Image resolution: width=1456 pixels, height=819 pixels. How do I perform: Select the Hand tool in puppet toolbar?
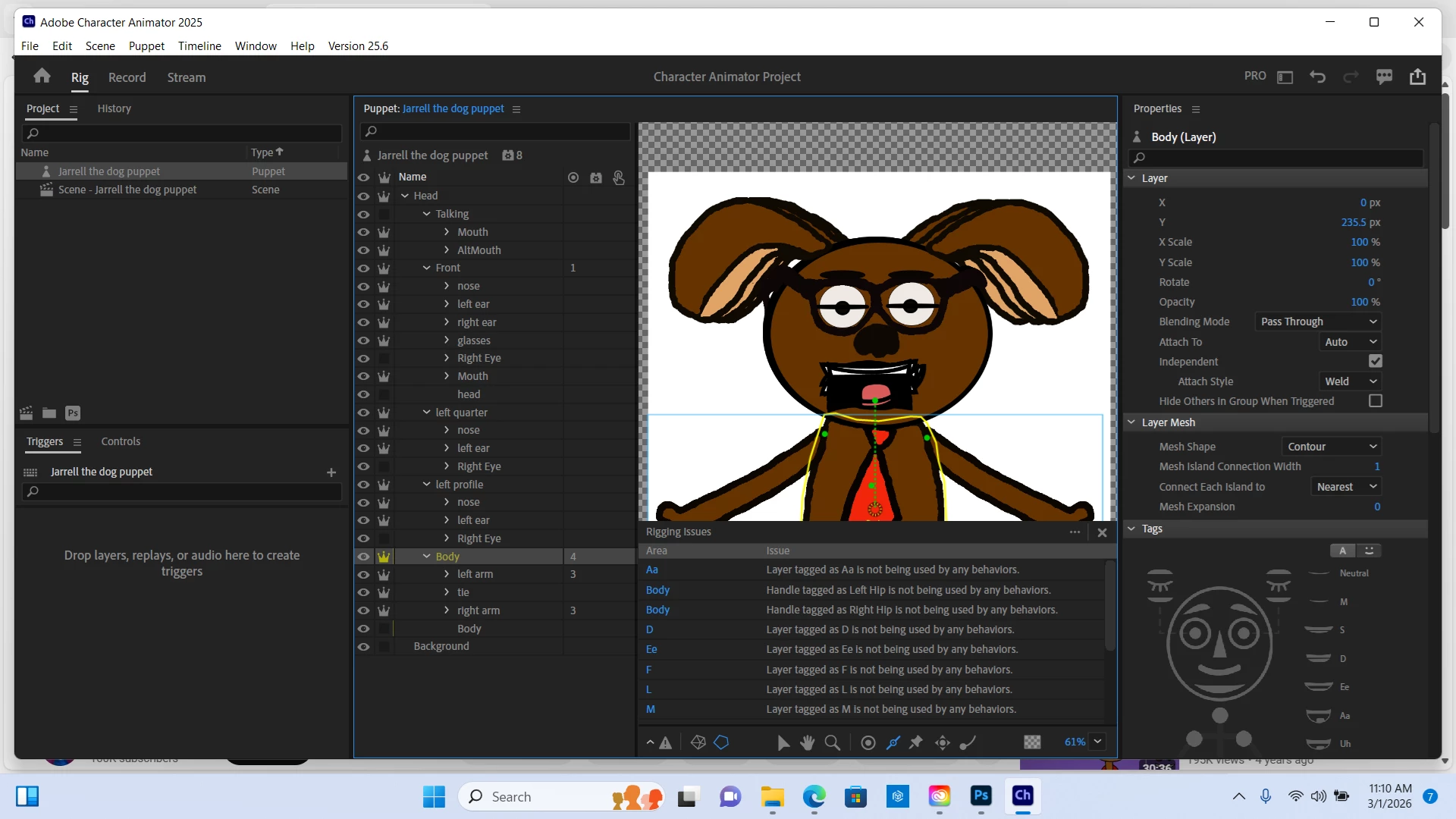click(808, 742)
